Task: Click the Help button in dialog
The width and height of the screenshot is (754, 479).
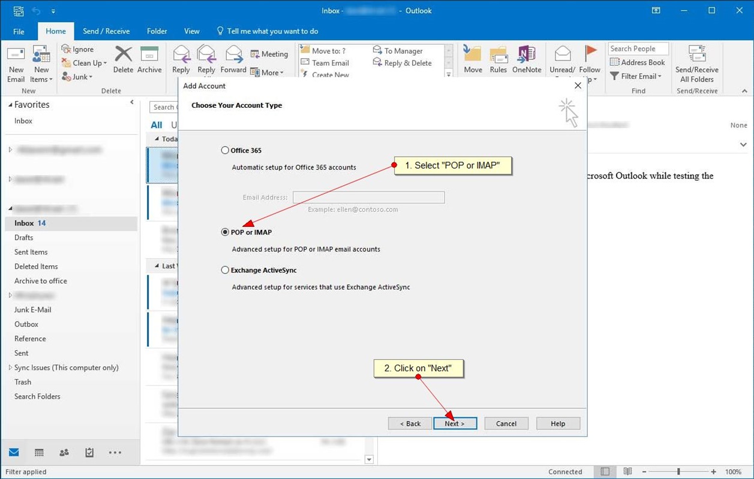Action: [558, 423]
